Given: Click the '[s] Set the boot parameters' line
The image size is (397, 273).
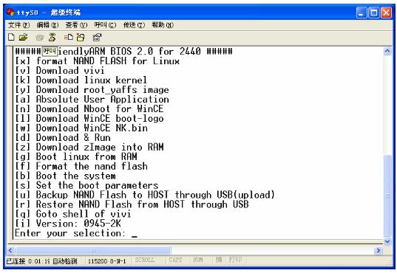Looking at the screenshot, I should tap(86, 185).
